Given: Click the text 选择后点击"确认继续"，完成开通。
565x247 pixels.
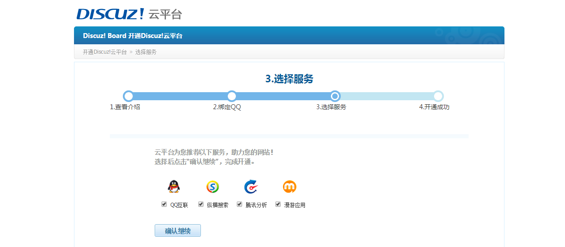Looking at the screenshot, I should 205,162.
